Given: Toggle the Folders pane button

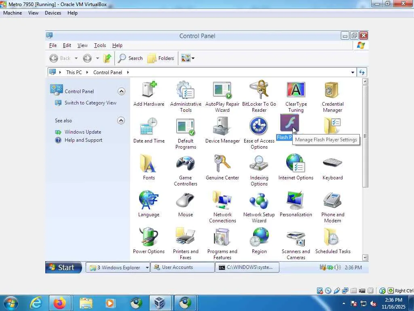Looking at the screenshot, I should pyautogui.click(x=161, y=58).
